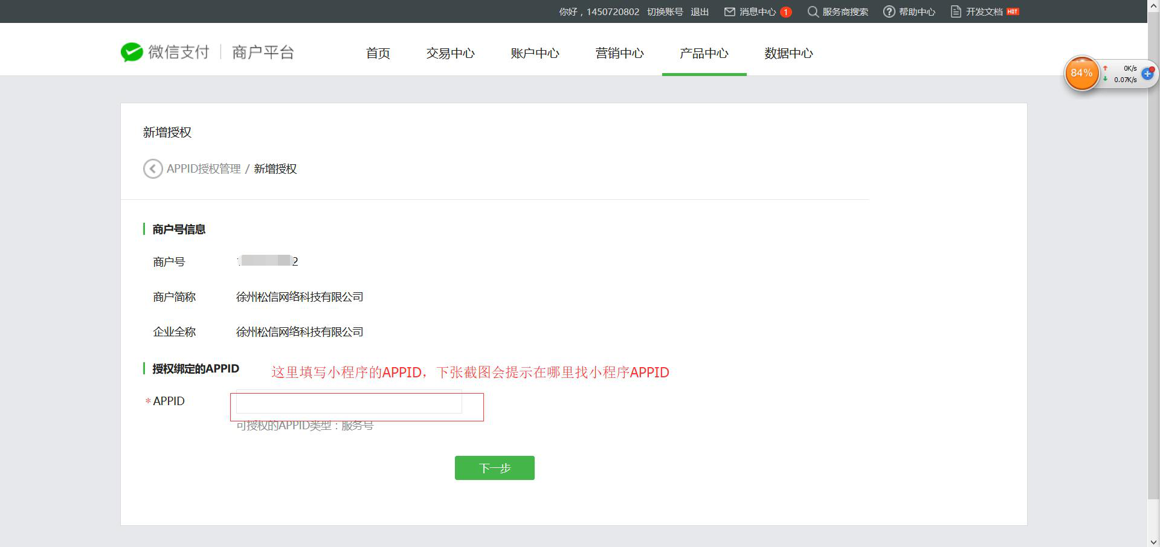Click the 新增授权 page title
This screenshot has height=547, width=1160.
coord(167,132)
